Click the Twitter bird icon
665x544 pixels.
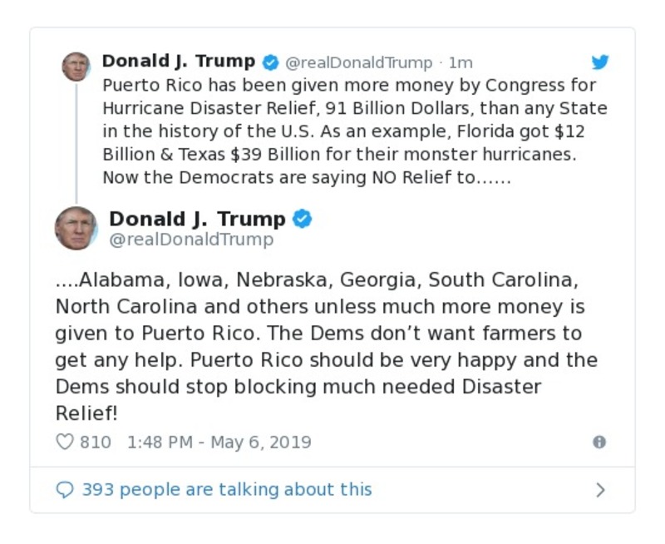click(x=600, y=62)
